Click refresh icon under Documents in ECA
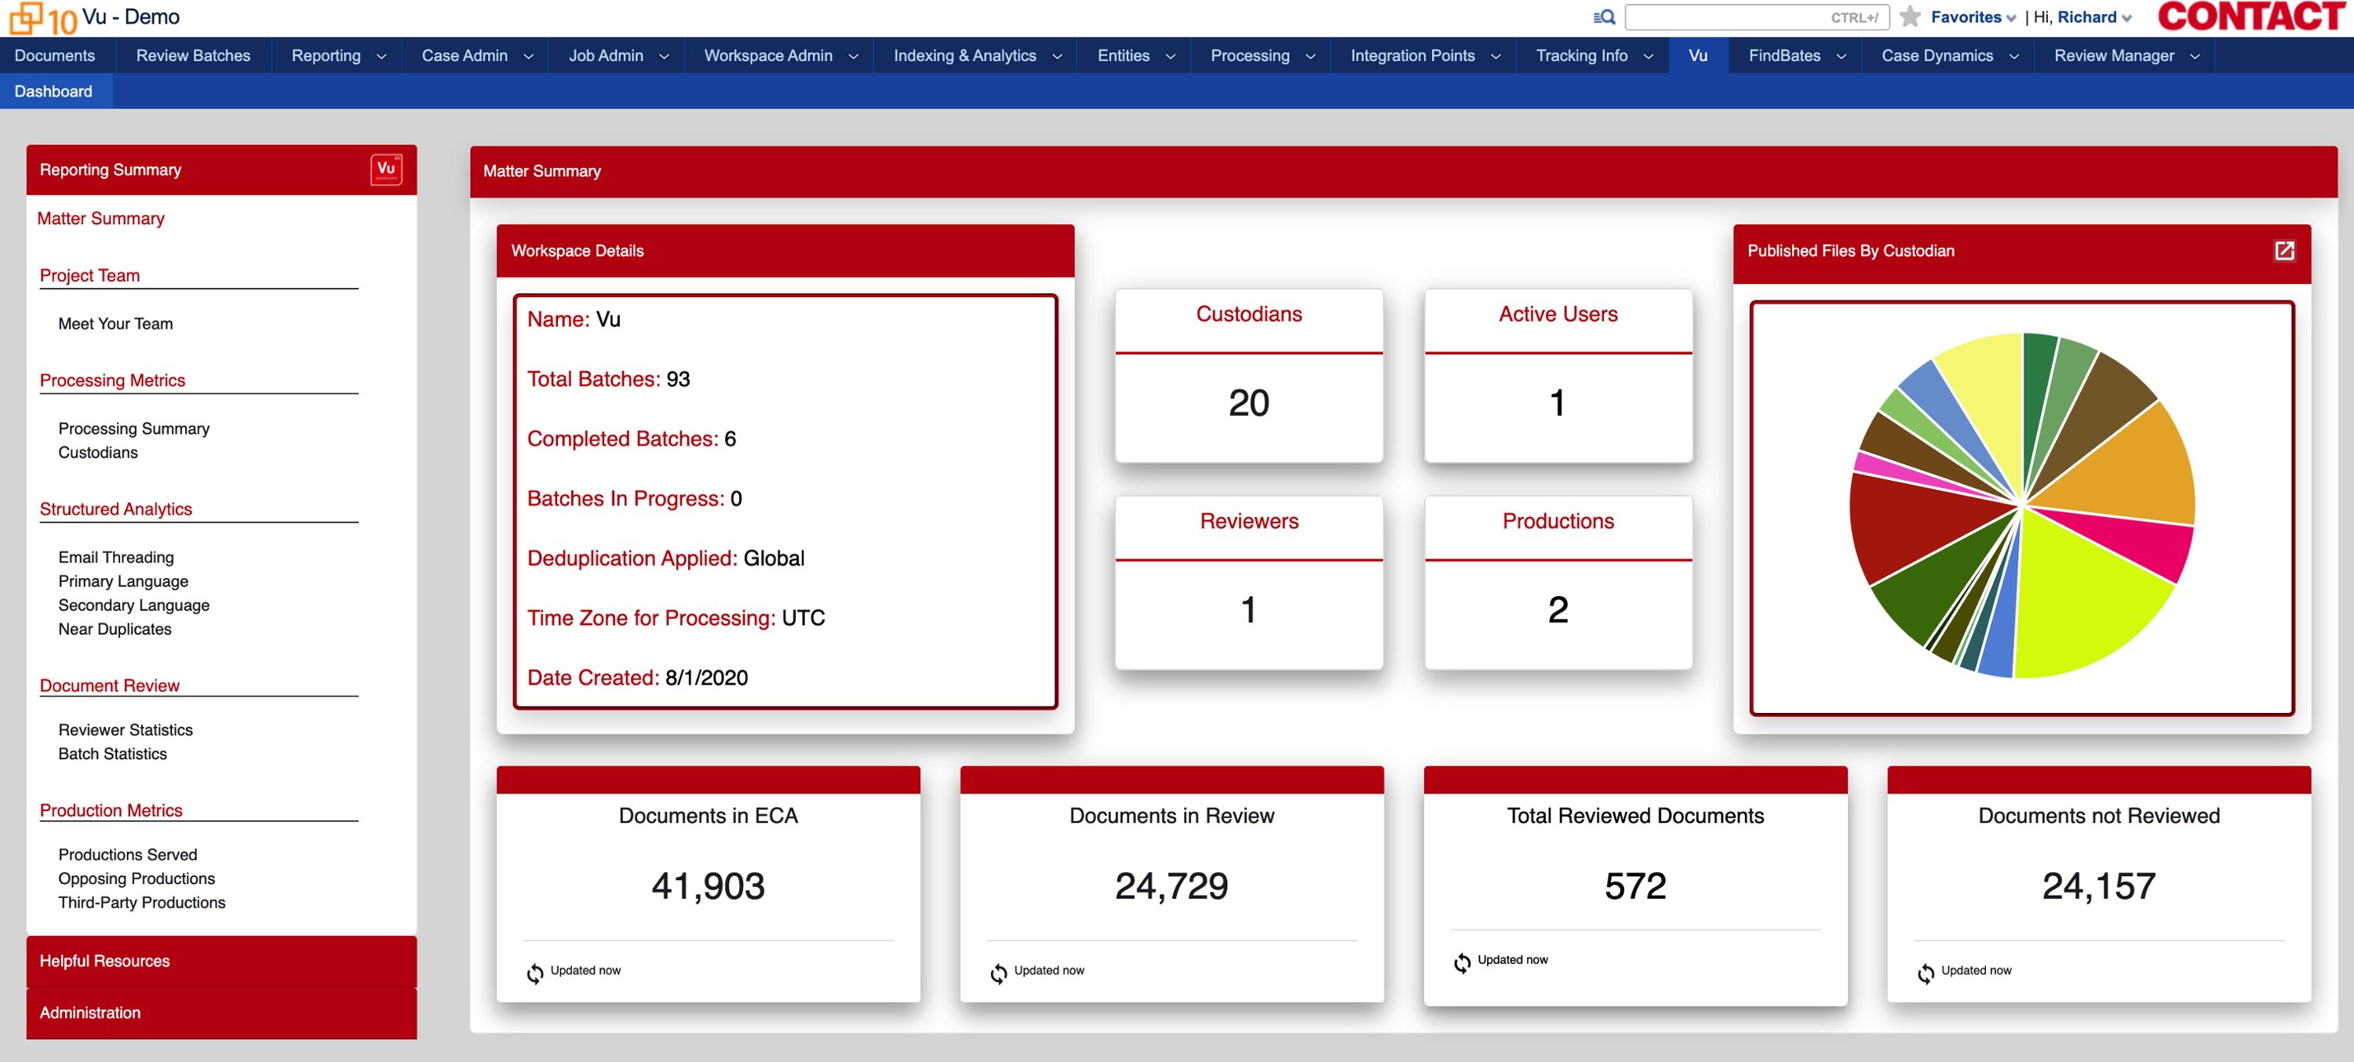The height and width of the screenshot is (1062, 2354). pyautogui.click(x=534, y=973)
